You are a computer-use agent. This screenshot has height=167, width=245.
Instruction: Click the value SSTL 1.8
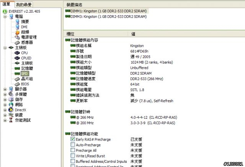[137, 90]
